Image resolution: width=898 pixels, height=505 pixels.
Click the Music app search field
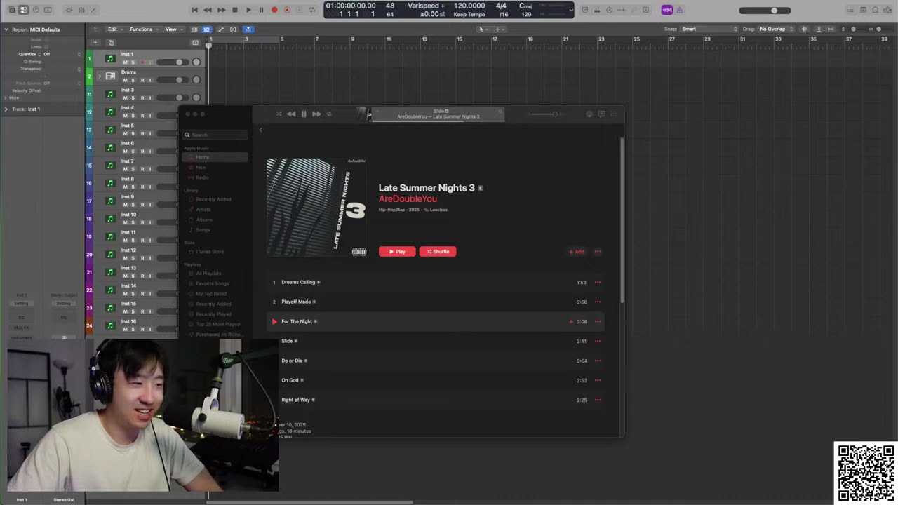click(215, 135)
